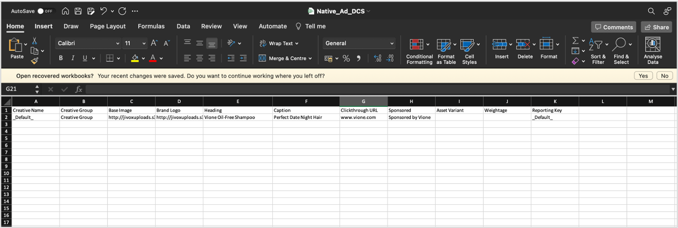
Task: Click Yes to open recovered workbooks
Action: pyautogui.click(x=643, y=76)
